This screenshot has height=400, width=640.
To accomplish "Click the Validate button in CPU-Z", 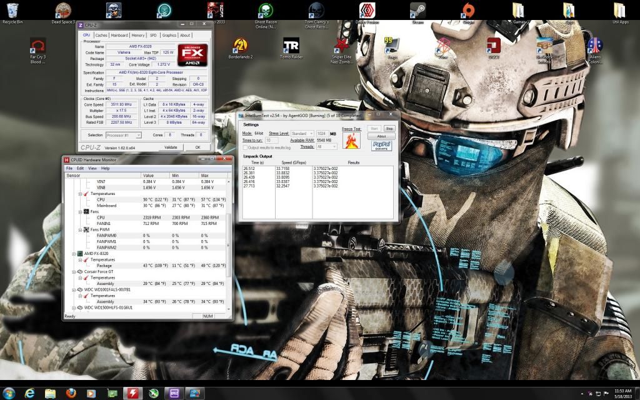I will pyautogui.click(x=171, y=147).
